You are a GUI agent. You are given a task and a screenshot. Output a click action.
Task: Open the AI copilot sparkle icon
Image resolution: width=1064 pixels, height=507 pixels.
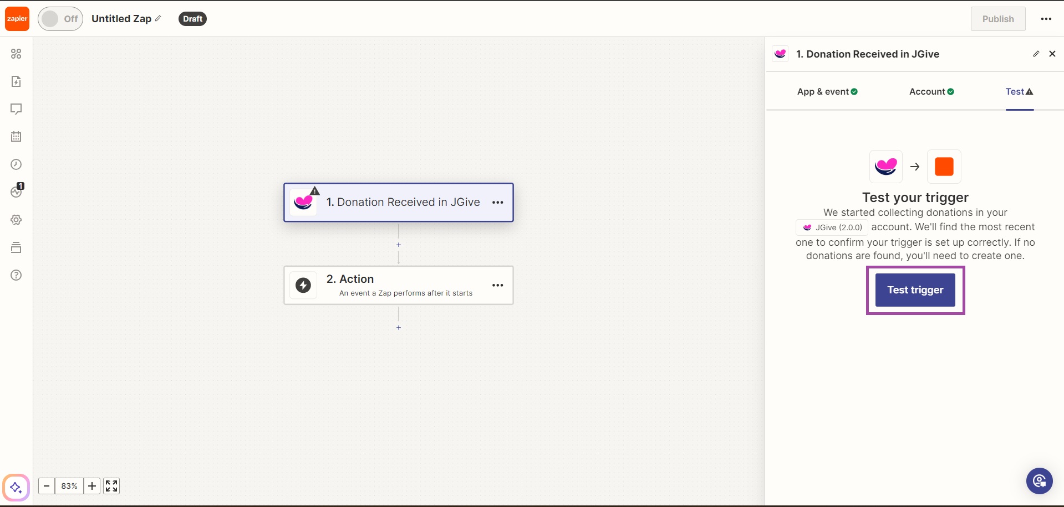coord(16,488)
